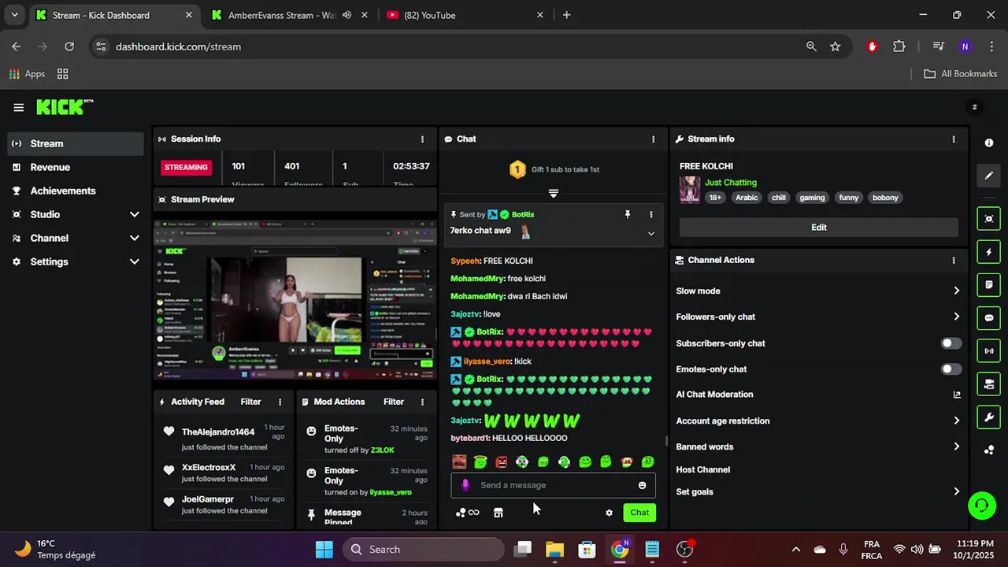Filter the Mod Actions list
The width and height of the screenshot is (1008, 567).
(394, 402)
